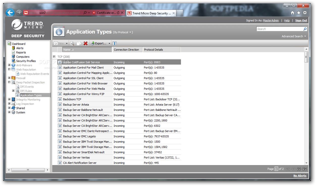Select the Adobe ColdFusion Solr Service row
Viewport: 316px width, 186px height.
coord(119,62)
